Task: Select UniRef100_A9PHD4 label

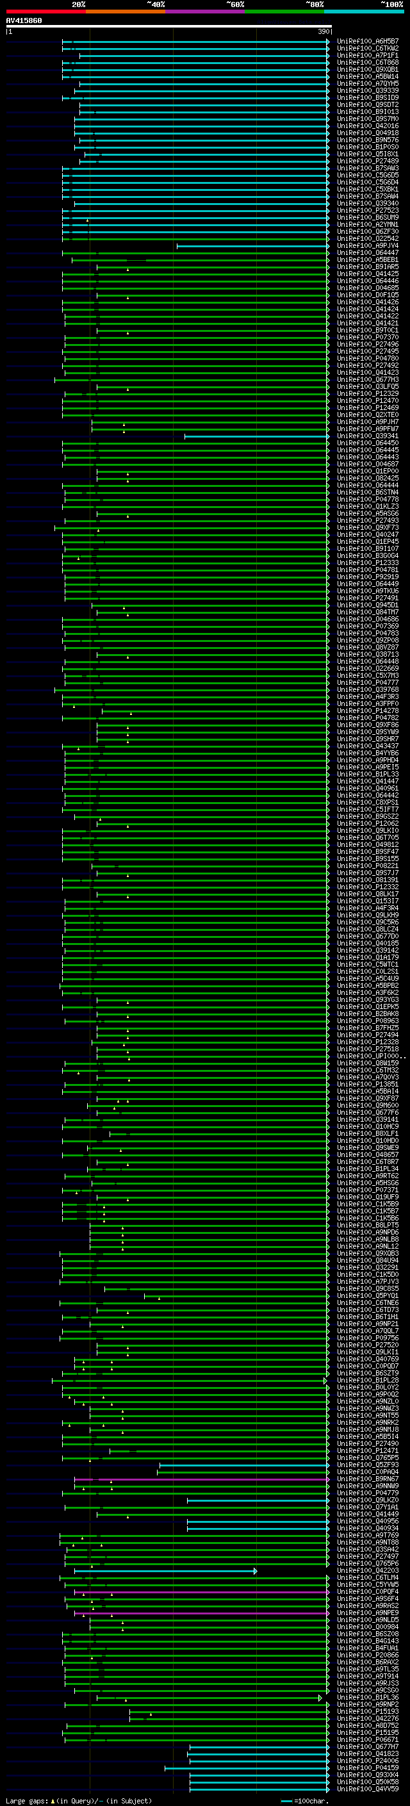Action: [x=368, y=760]
